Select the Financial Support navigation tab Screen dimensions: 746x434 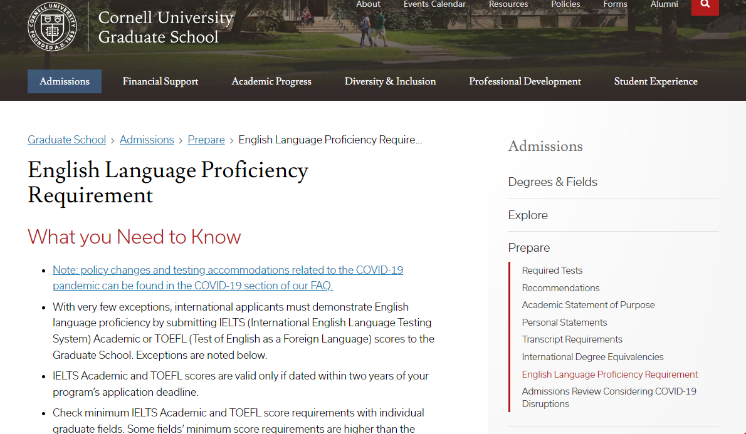point(160,81)
